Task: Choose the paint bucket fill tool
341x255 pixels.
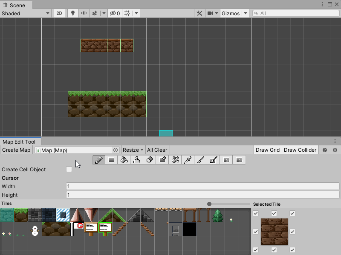Action: click(x=124, y=160)
